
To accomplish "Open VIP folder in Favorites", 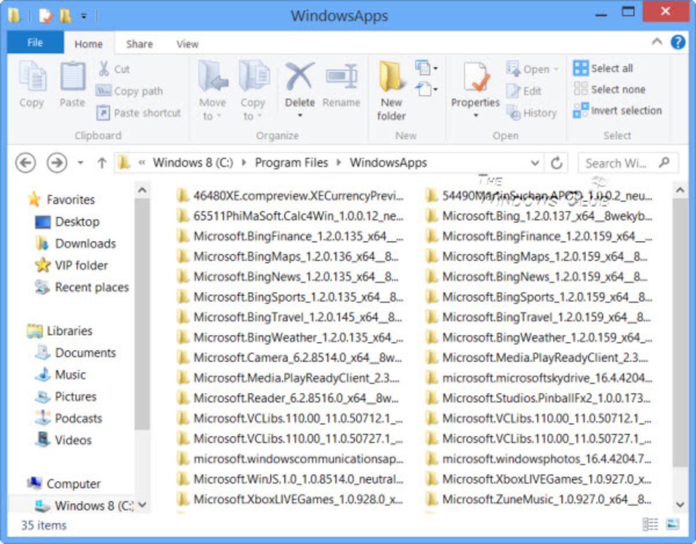I will pos(71,265).
